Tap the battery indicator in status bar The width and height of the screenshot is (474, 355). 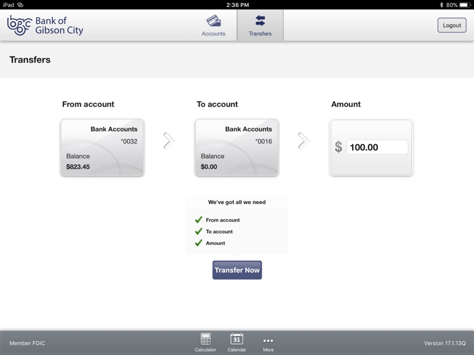[x=465, y=5]
